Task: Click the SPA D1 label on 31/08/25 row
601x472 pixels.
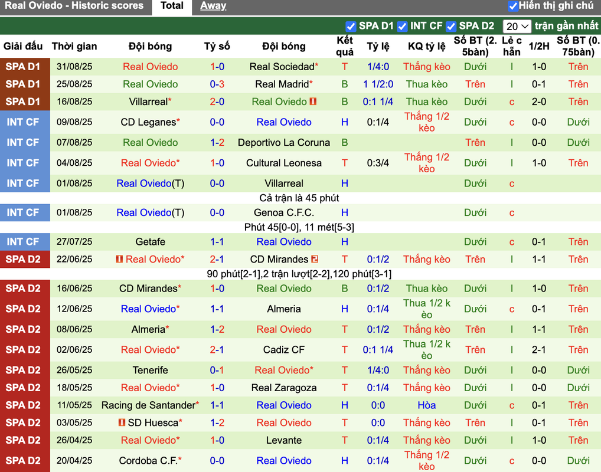Action: pyautogui.click(x=23, y=67)
